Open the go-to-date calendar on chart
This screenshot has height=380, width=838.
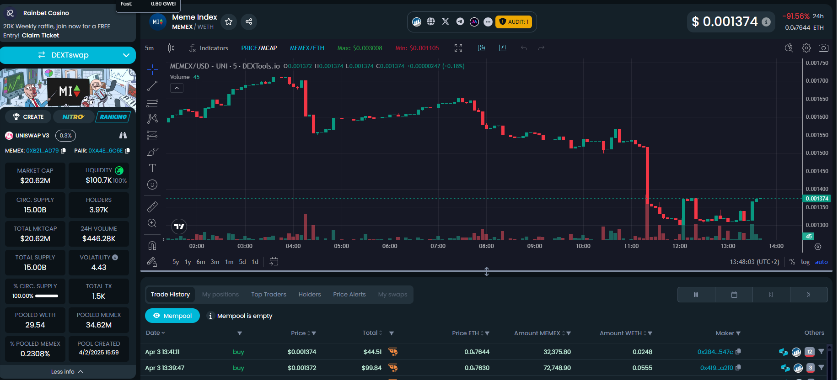click(x=274, y=262)
